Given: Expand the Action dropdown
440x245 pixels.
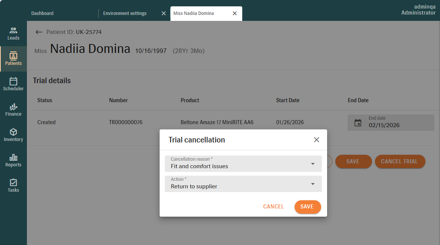Looking at the screenshot, I should point(313,184).
